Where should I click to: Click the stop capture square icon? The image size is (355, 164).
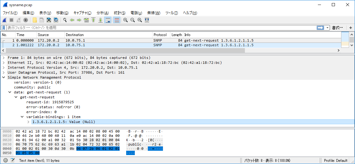click(x=11, y=20)
